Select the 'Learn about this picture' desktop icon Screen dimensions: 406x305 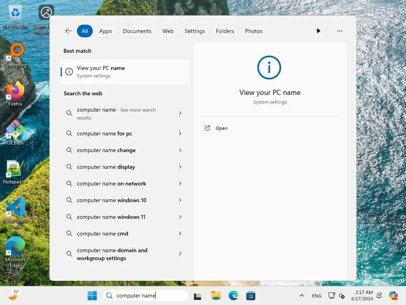[x=43, y=20]
